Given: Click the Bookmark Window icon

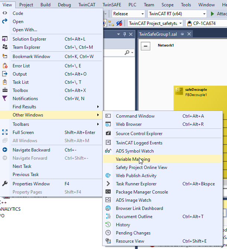Looking at the screenshot, I should (5, 56).
